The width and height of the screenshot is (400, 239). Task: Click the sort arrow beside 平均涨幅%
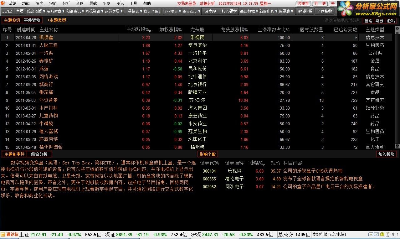coord(150,31)
